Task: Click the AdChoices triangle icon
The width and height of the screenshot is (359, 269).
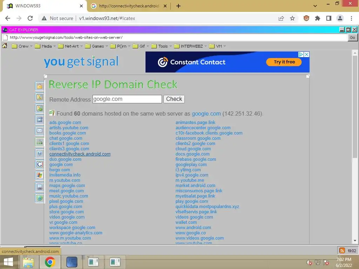Action: tap(301, 54)
